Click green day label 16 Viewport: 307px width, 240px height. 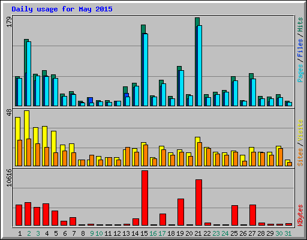coord(153,233)
